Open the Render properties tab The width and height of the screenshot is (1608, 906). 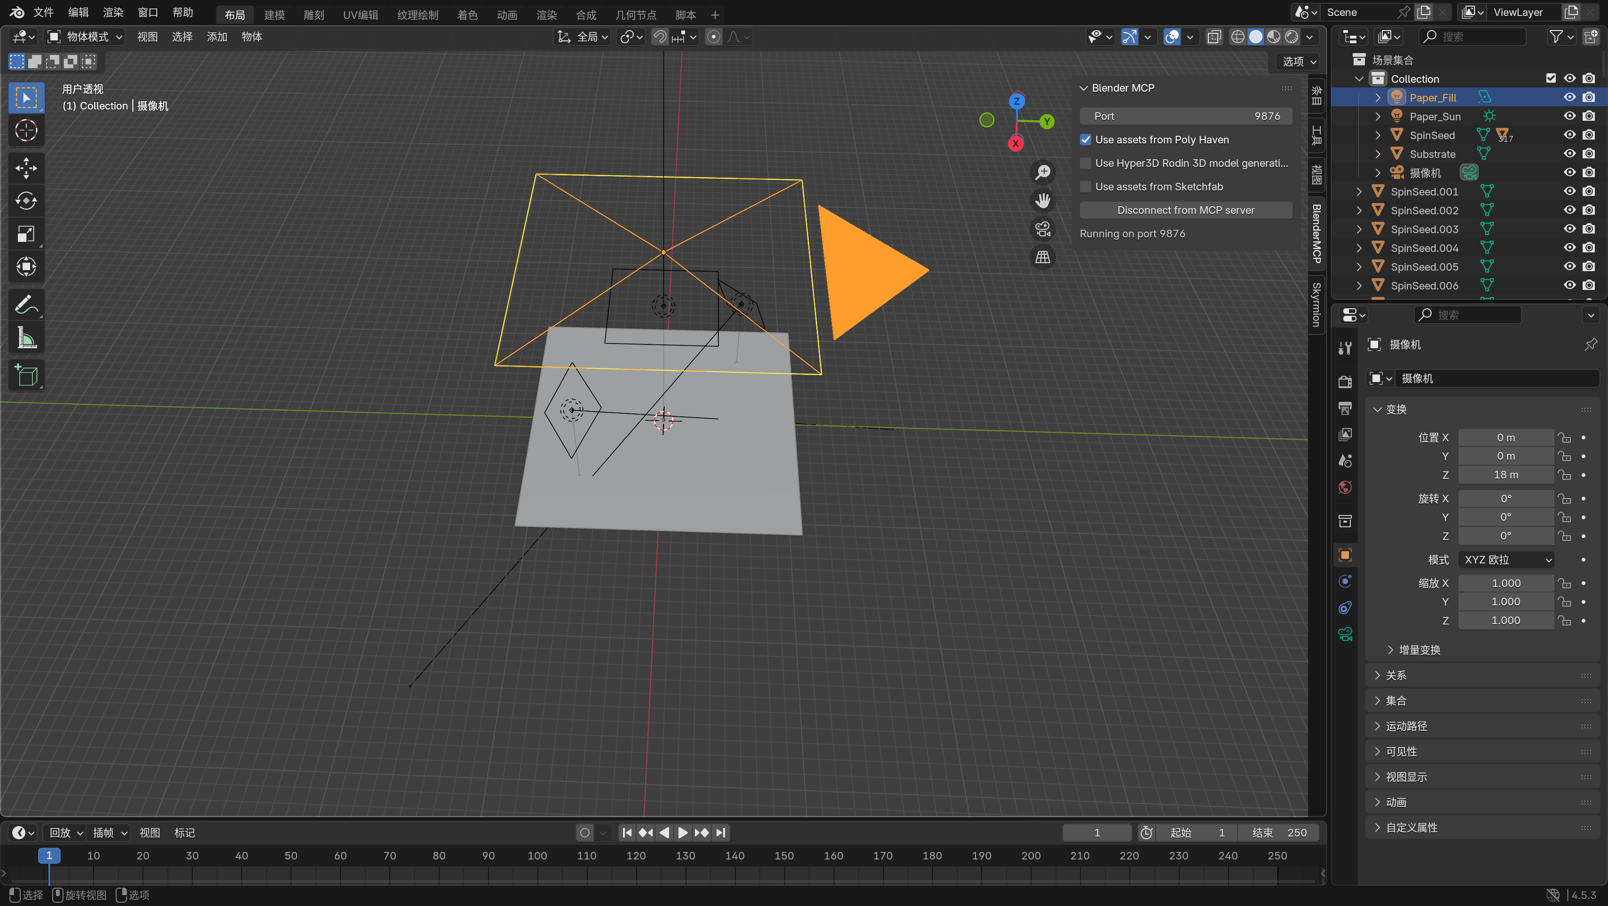pos(1345,381)
